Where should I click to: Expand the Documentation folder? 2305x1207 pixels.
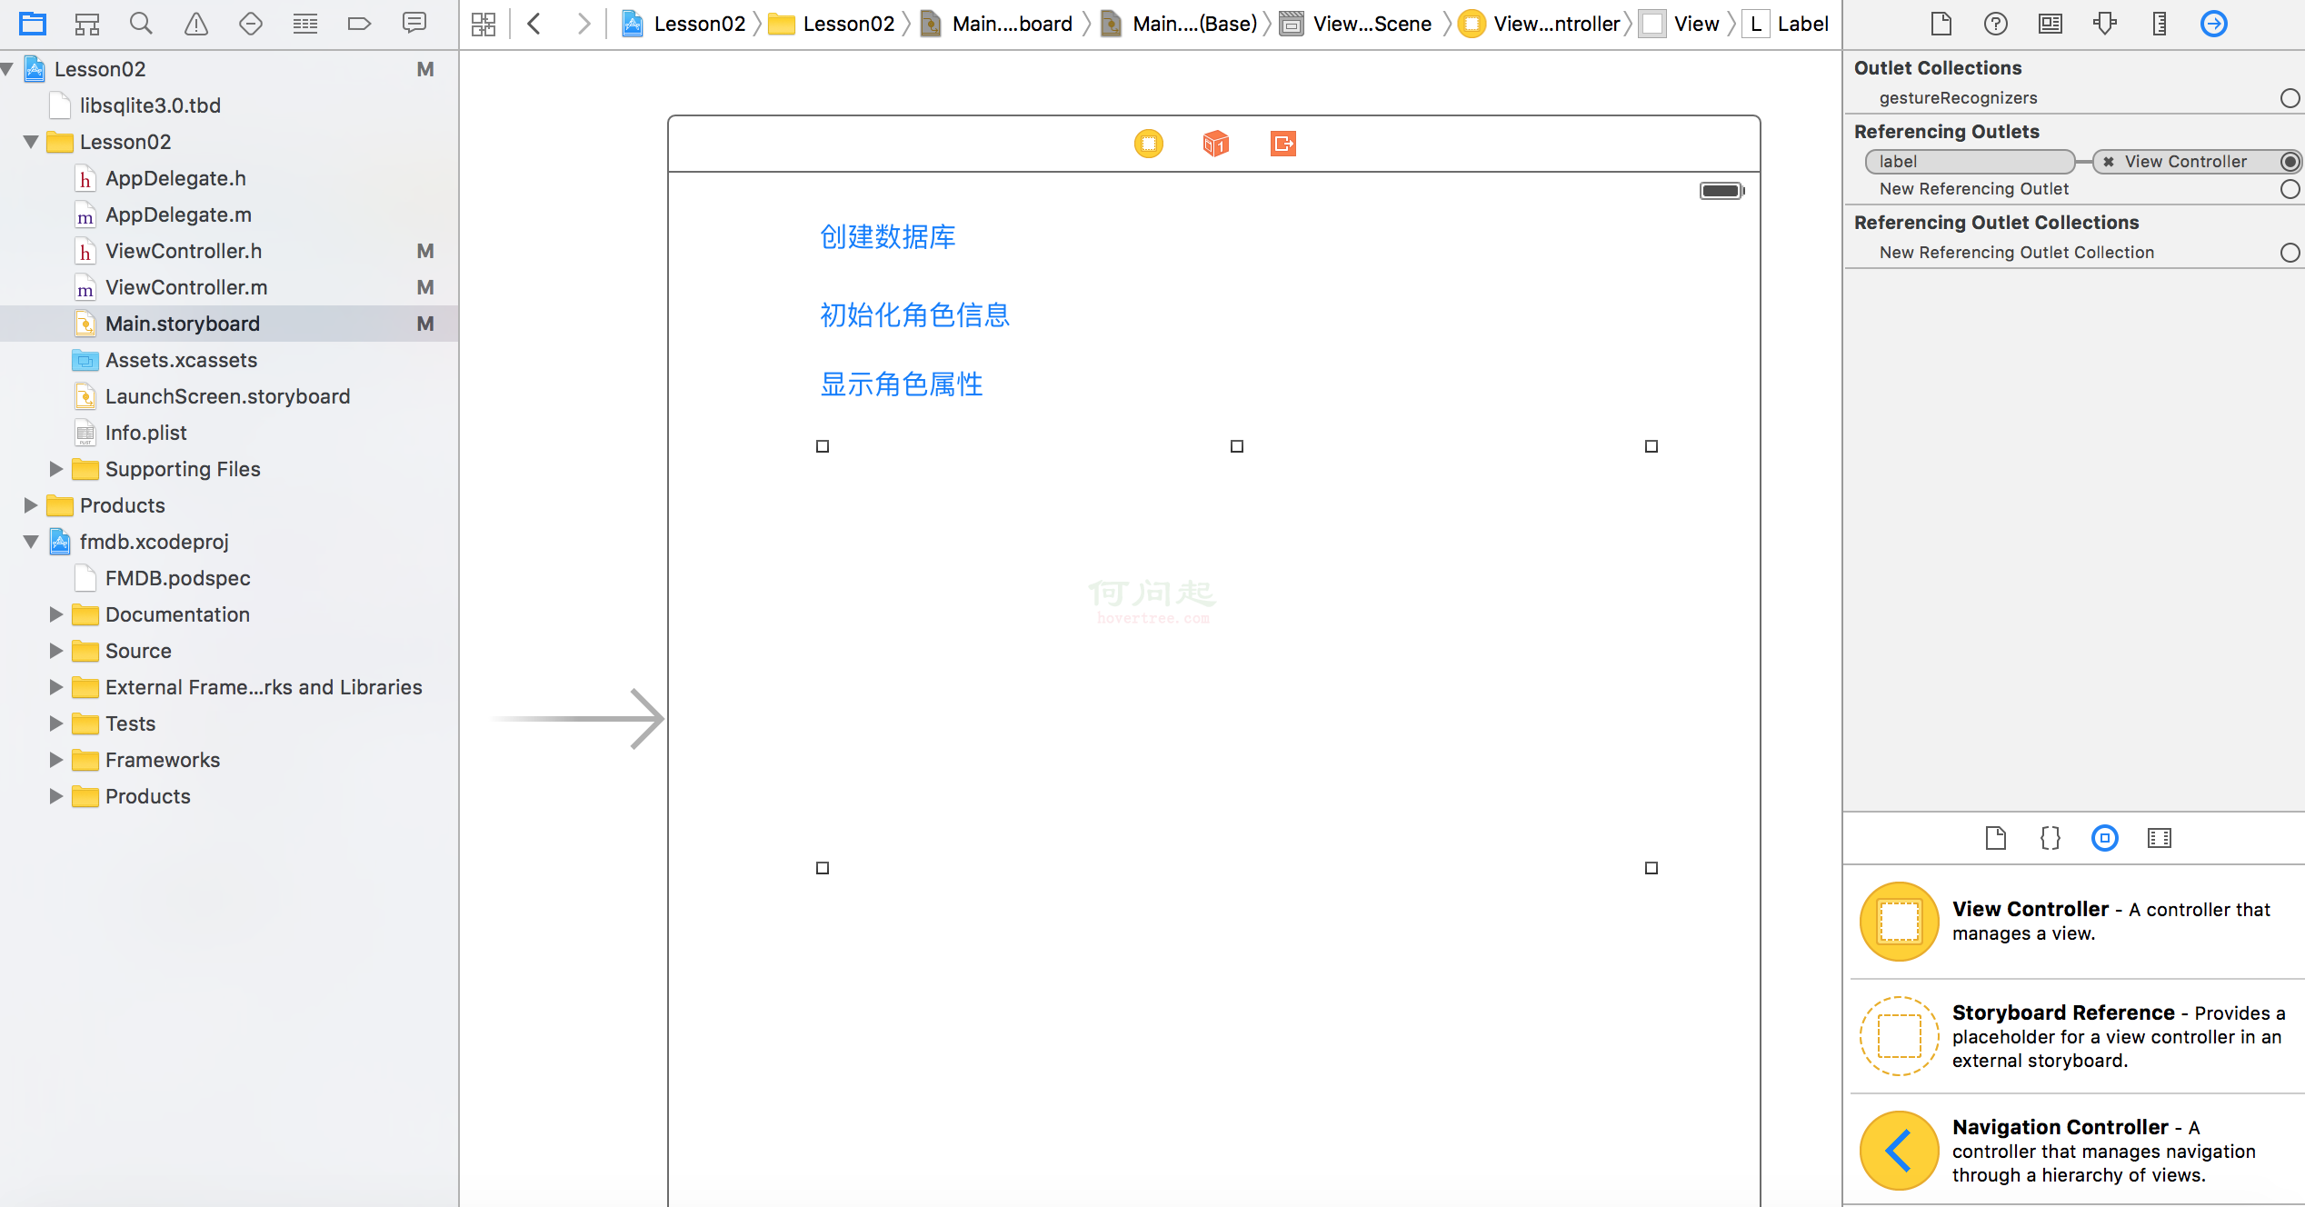pos(56,614)
